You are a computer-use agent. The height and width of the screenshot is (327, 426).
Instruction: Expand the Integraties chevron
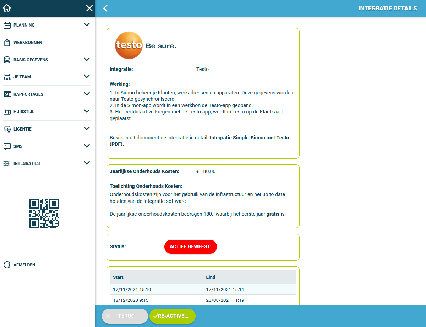coord(87,163)
